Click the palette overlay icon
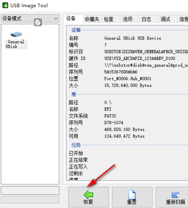The height and width of the screenshot is (208, 188). pyautogui.click(x=38, y=22)
